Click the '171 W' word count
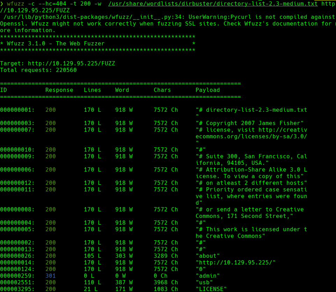Screen dimensions: 336x292 (124, 289)
